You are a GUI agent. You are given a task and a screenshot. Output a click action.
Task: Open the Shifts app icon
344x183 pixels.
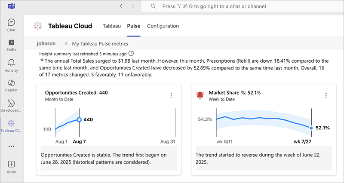12,45
